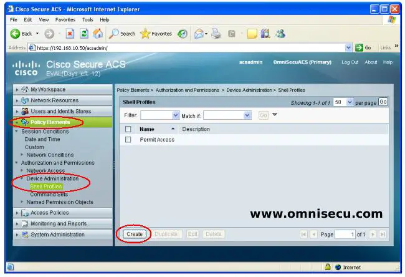Click the Print icon
This screenshot has height=277, width=405.
tap(216, 34)
